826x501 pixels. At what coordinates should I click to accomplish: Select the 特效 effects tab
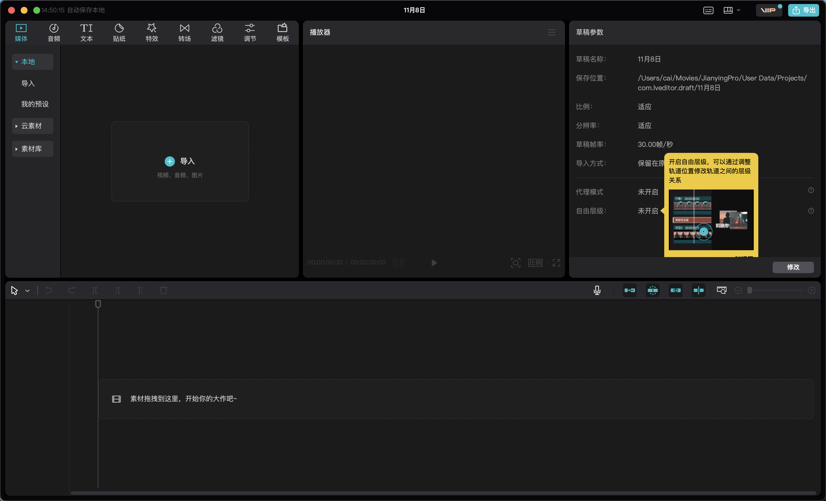click(x=152, y=32)
